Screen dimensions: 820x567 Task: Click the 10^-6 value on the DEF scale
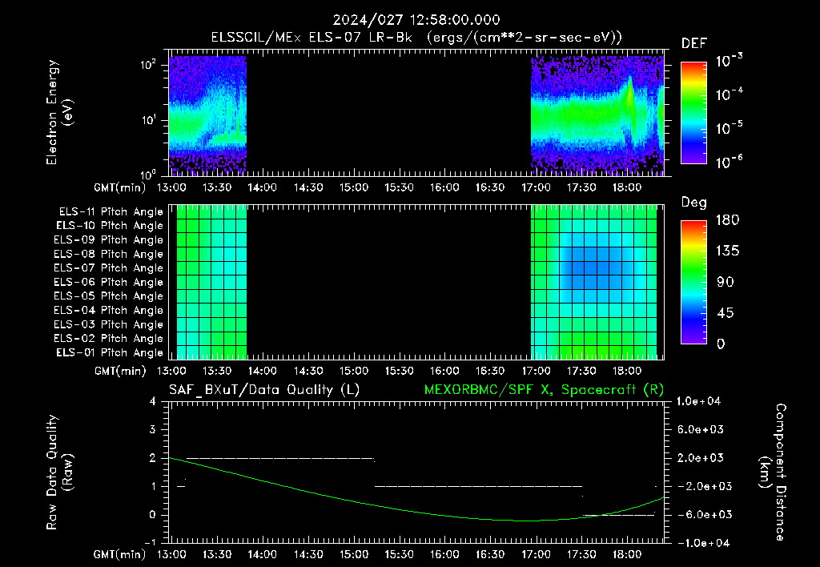coord(730,162)
